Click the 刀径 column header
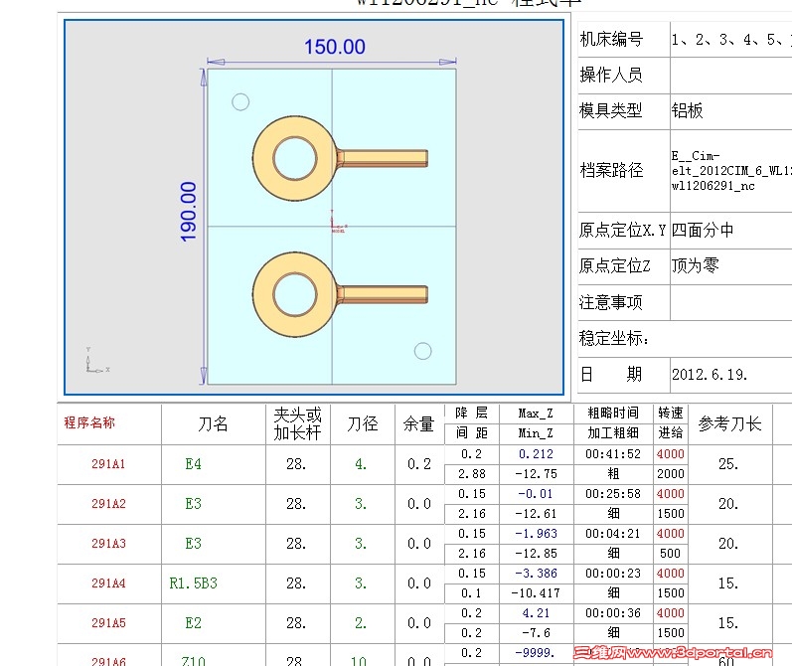Viewport: 792px width, 666px height. coord(363,423)
